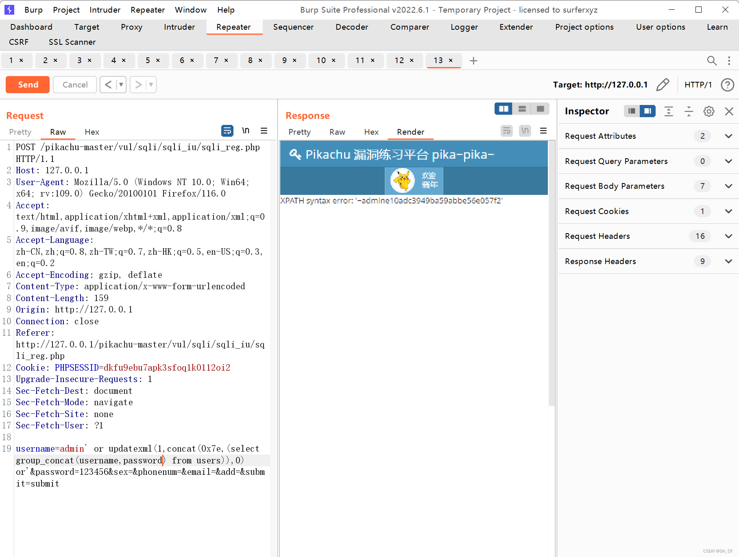This screenshot has height=557, width=739.
Task: Select top-bottom split layout view
Action: (x=522, y=109)
